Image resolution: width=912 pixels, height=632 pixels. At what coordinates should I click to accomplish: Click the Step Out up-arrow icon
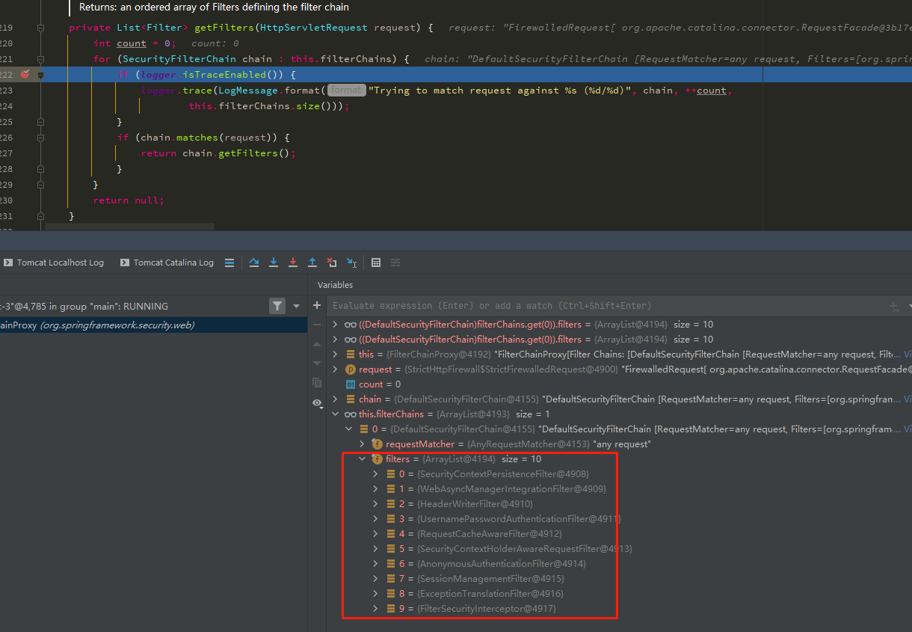[x=312, y=263]
